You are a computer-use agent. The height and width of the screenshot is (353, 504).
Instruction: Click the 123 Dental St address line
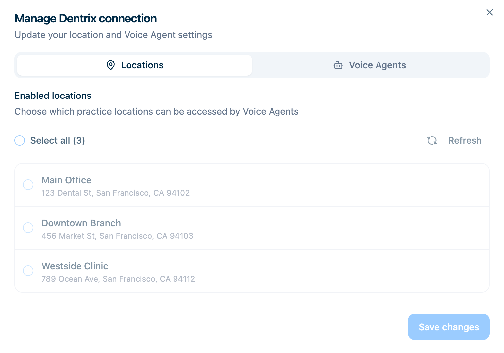tap(116, 193)
